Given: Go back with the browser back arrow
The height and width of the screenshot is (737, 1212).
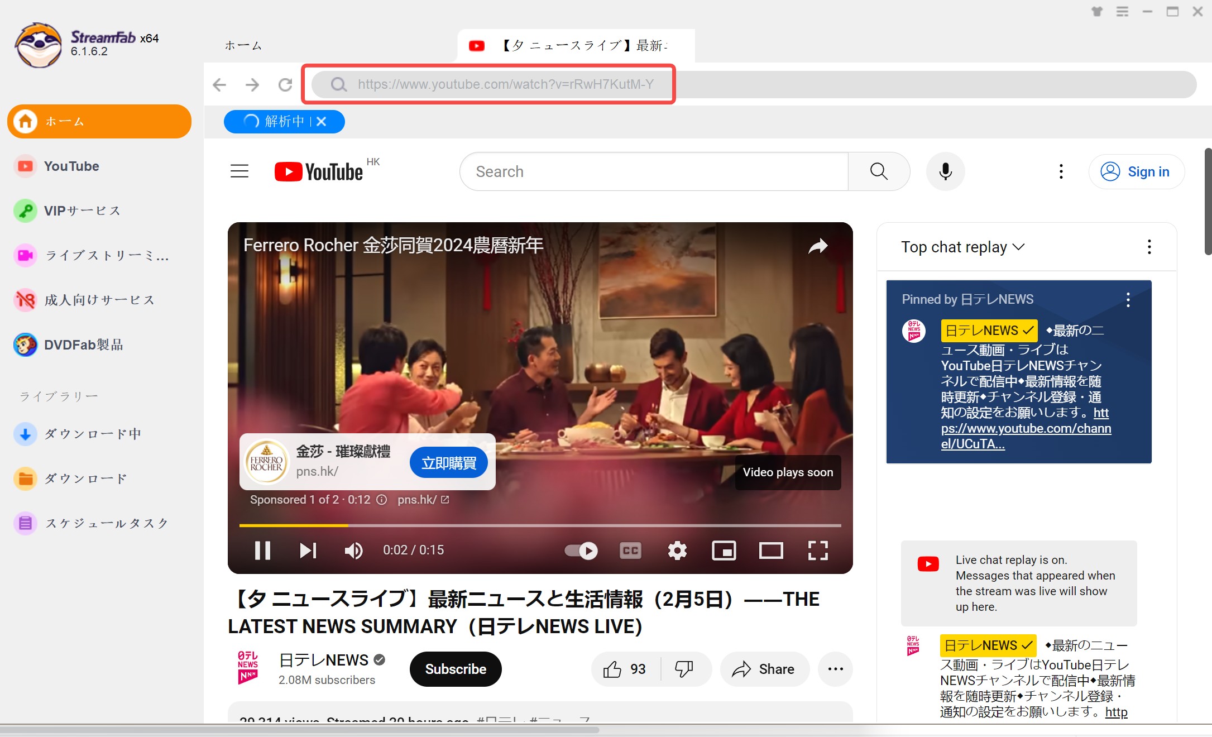Looking at the screenshot, I should coord(219,84).
